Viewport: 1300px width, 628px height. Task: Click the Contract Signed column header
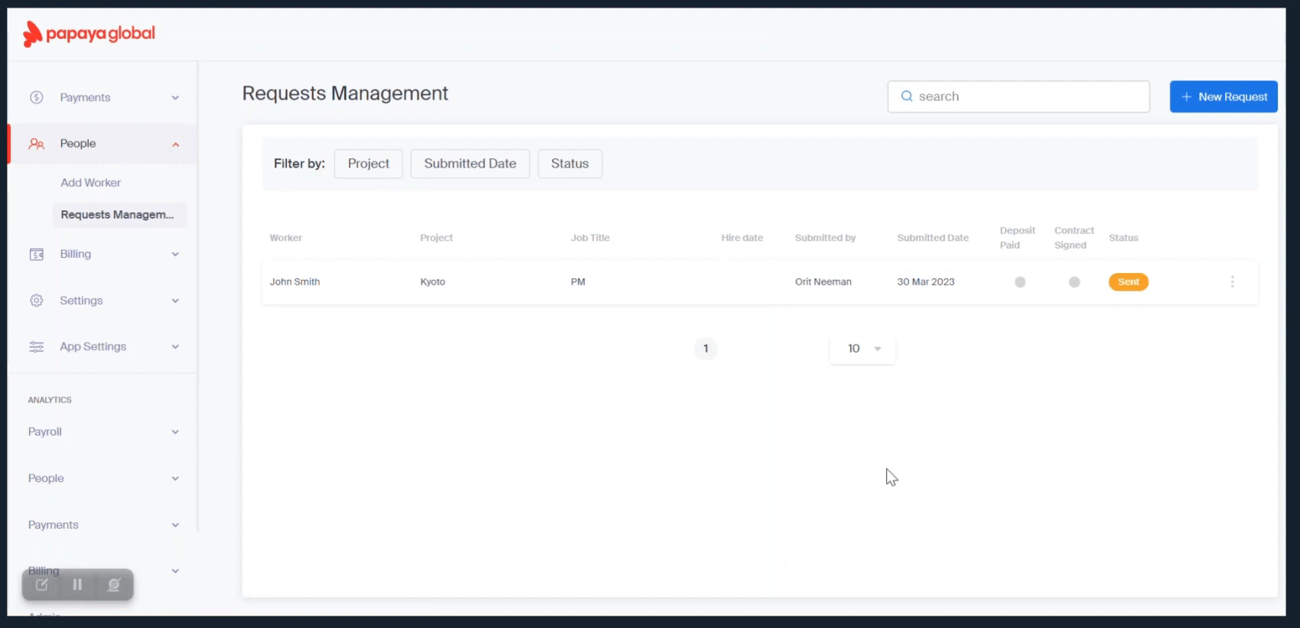click(1074, 238)
